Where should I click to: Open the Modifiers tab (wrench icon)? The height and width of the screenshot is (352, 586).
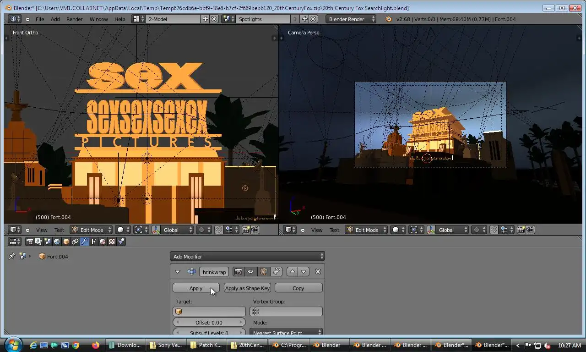[84, 242]
